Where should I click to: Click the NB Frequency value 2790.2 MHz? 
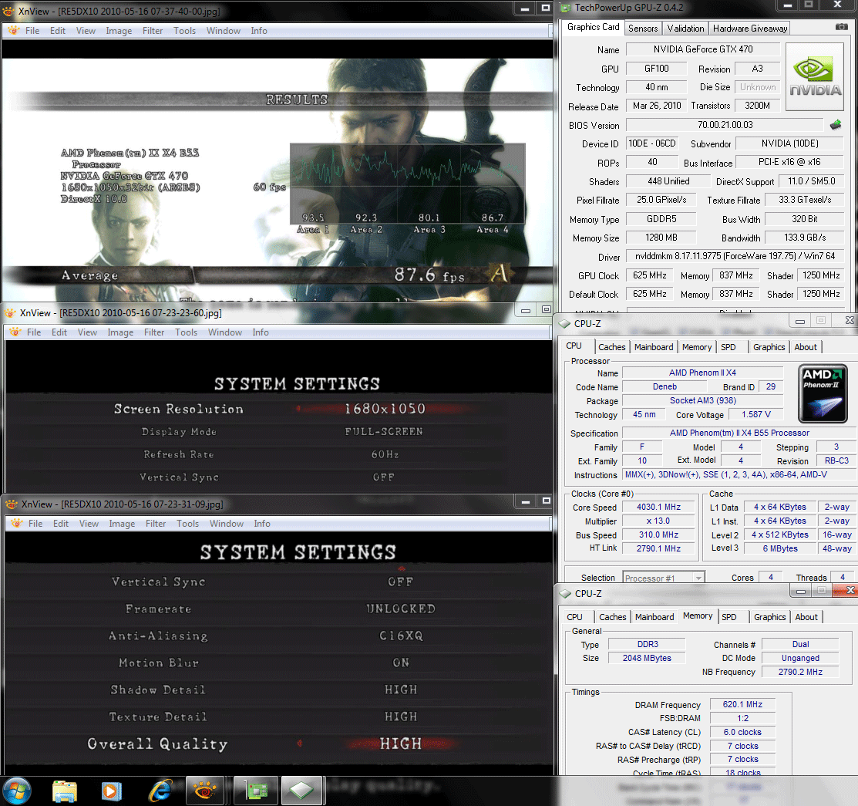(x=800, y=671)
